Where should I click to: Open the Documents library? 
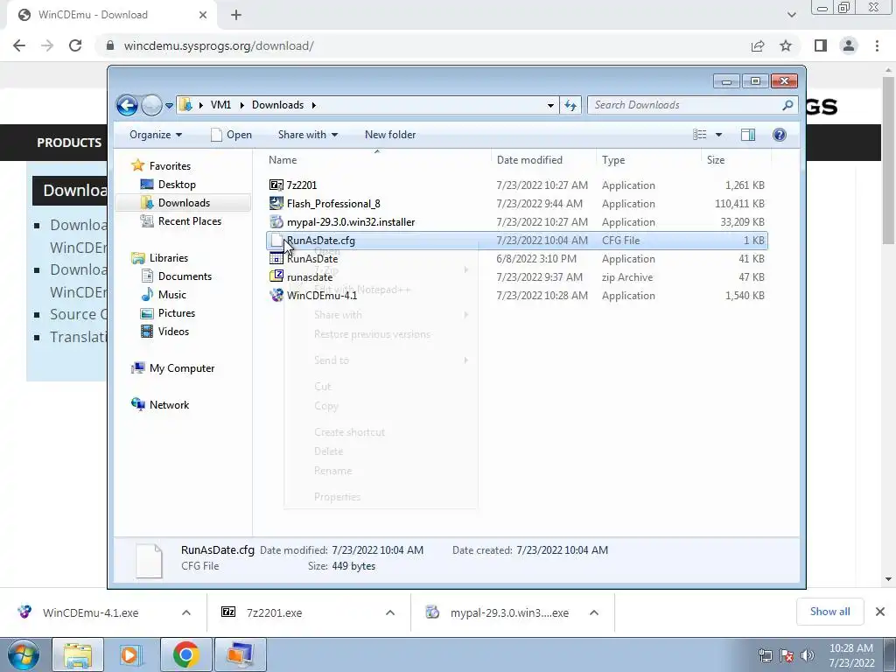click(185, 276)
